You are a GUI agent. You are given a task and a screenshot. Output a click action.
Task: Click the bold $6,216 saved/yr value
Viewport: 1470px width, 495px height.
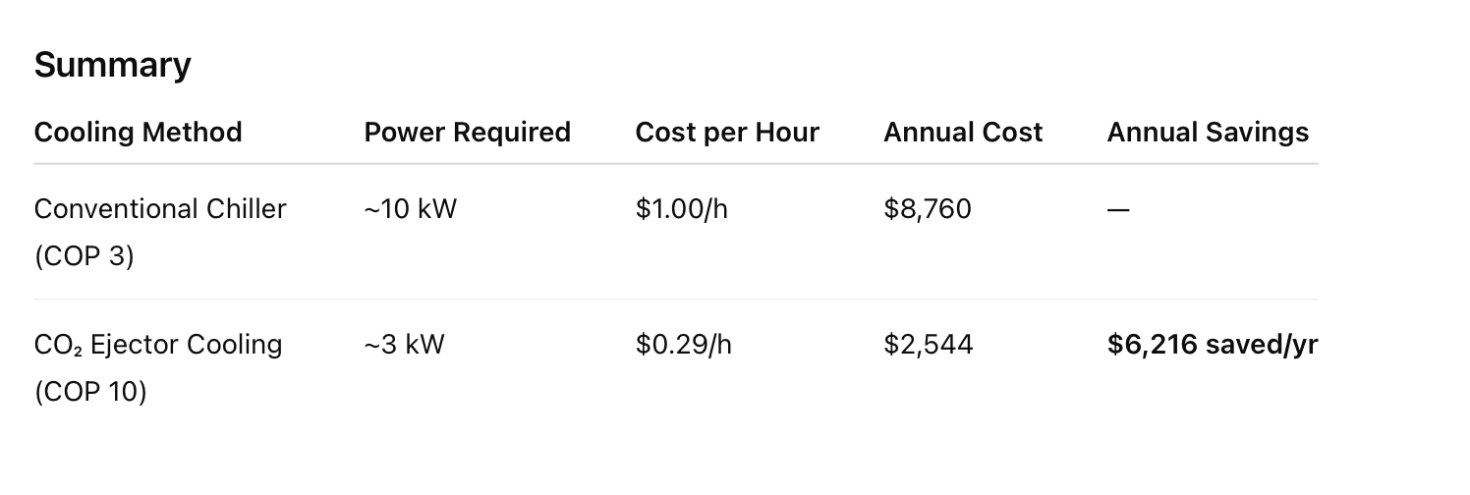click(1212, 345)
